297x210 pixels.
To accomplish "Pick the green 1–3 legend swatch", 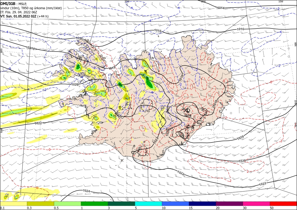I will coord(94,203).
